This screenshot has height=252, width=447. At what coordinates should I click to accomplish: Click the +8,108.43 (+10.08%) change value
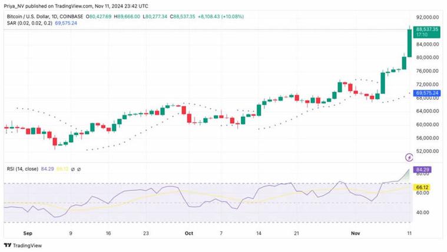click(x=221, y=17)
